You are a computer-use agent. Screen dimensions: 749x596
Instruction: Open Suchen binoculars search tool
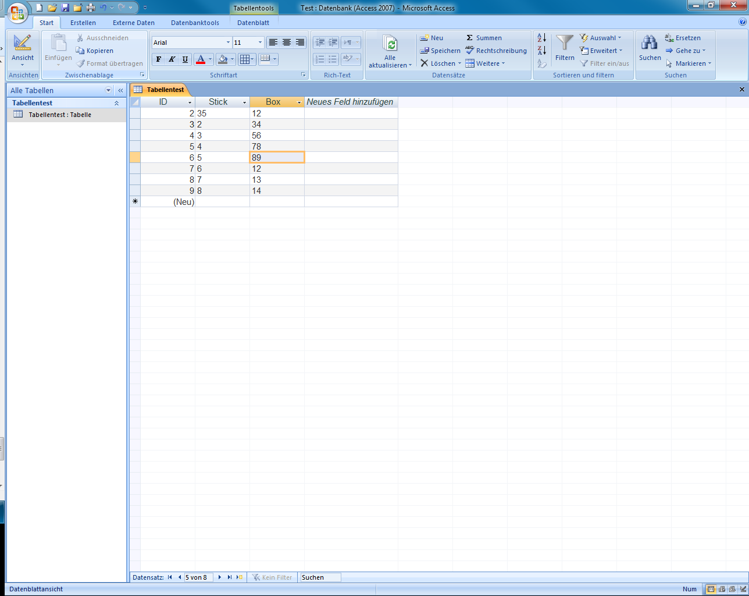[650, 44]
